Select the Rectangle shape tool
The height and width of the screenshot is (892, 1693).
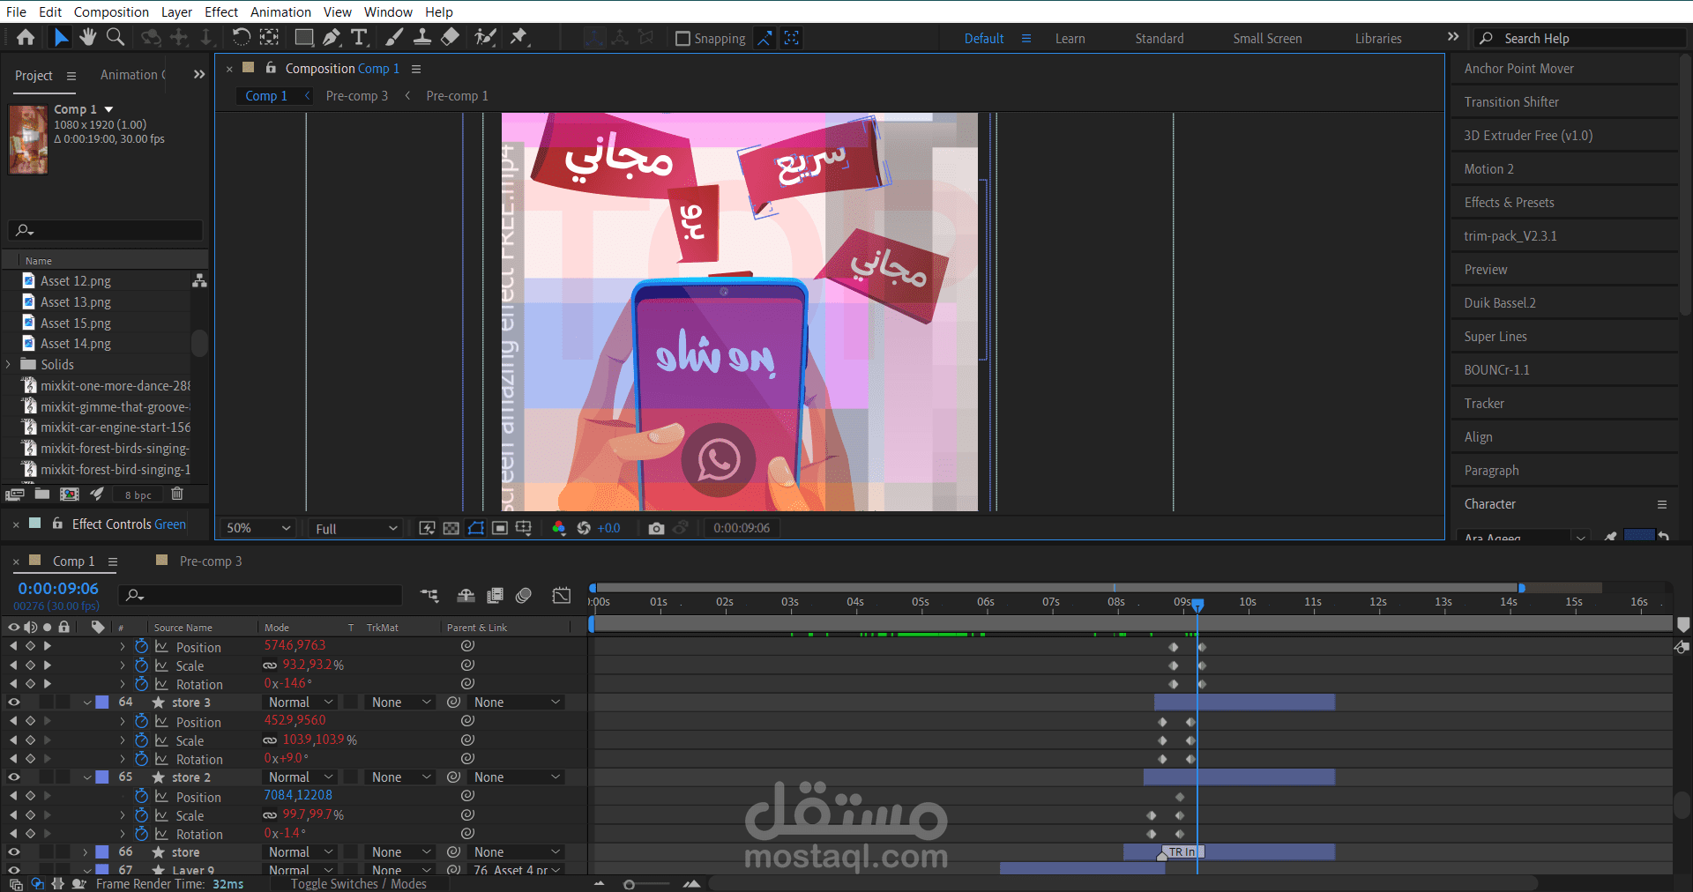coord(303,37)
